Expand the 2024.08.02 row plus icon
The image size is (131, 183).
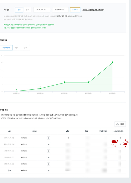[49, 164]
